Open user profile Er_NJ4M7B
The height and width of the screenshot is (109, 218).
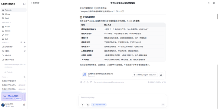click(x=9, y=105)
